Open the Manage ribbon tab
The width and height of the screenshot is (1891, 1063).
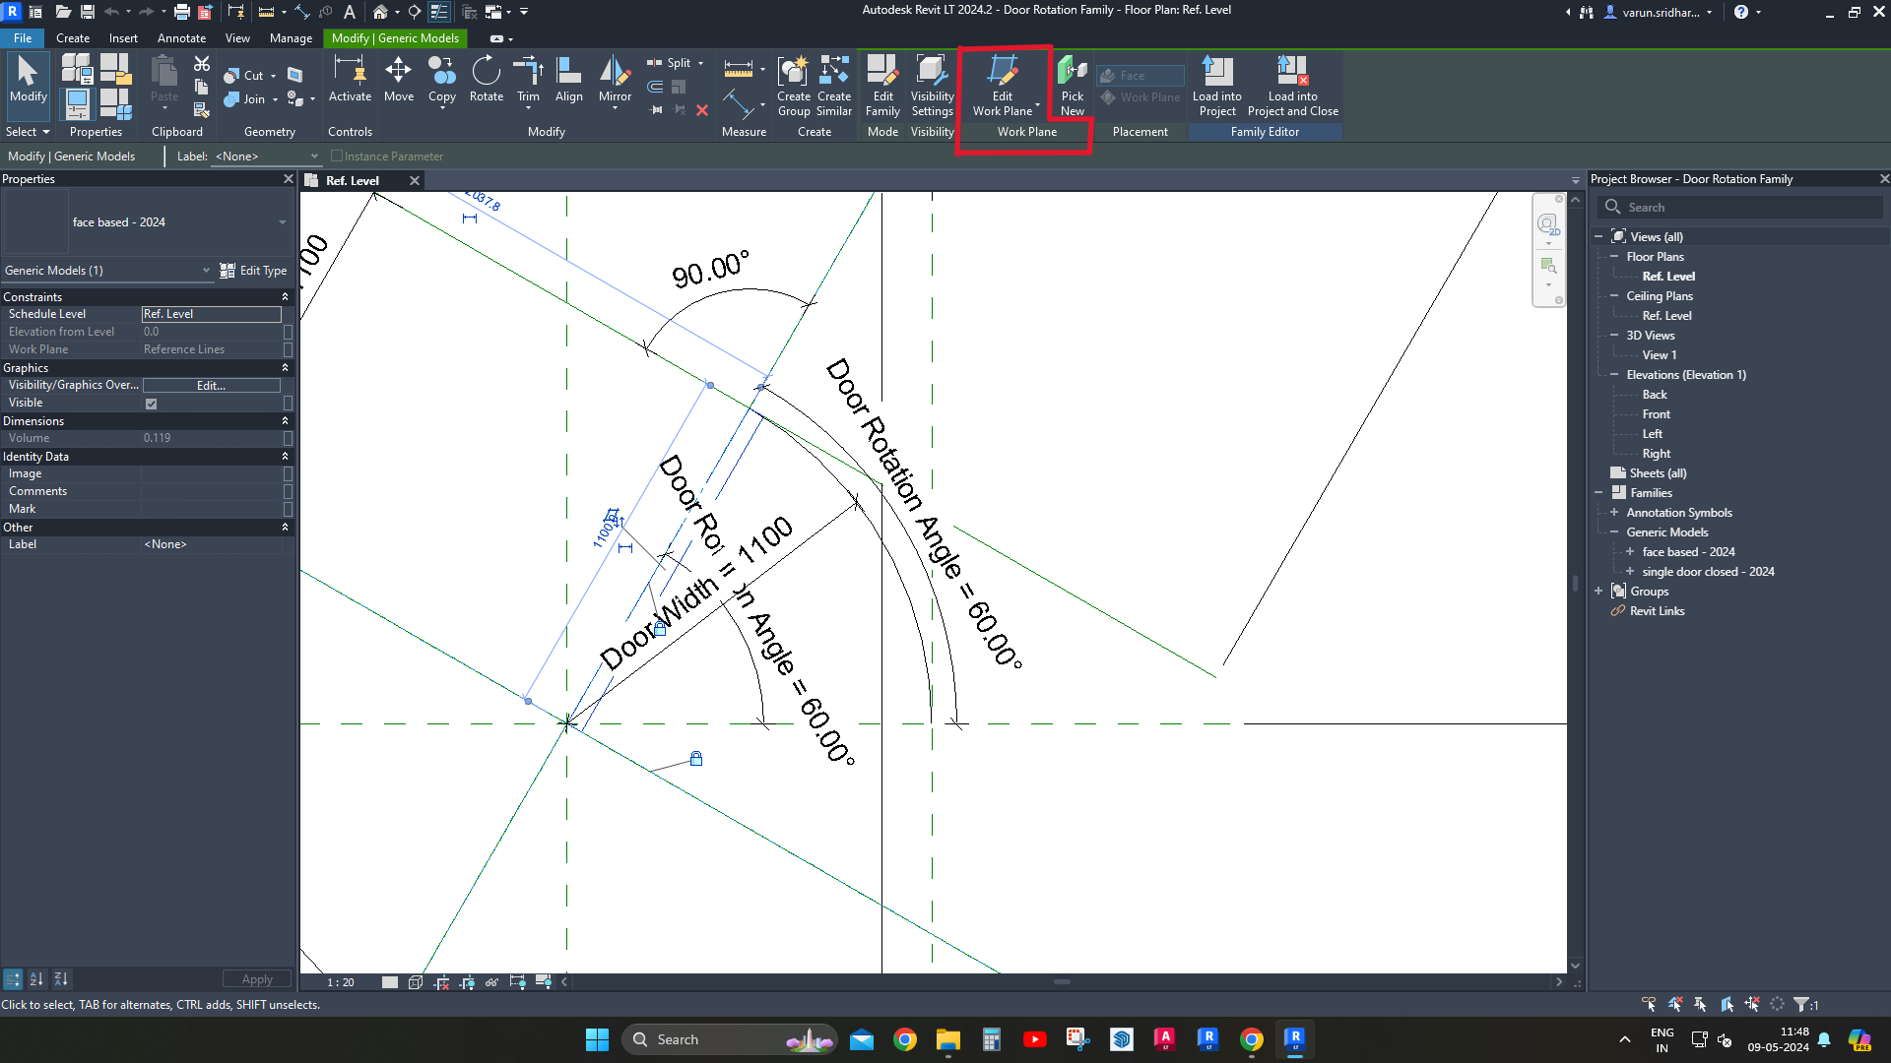tap(291, 38)
